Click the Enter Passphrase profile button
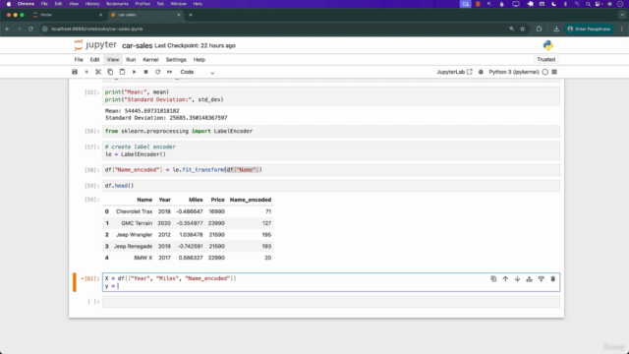 coord(589,29)
